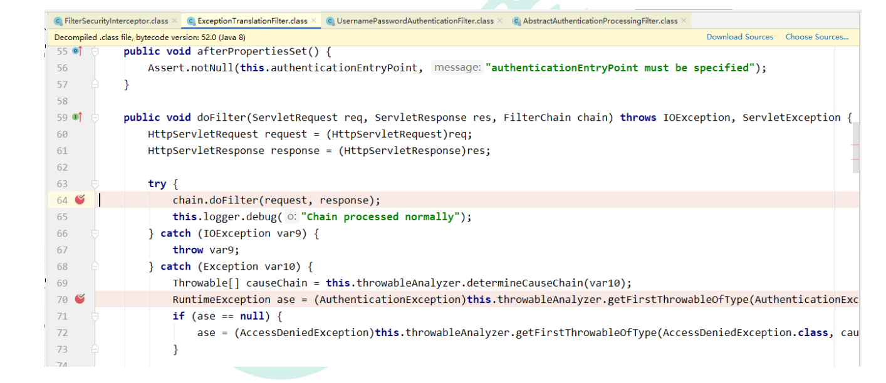Select the ExceptionTranslationFilter.class tab
The width and height of the screenshot is (886, 383).
(x=253, y=21)
